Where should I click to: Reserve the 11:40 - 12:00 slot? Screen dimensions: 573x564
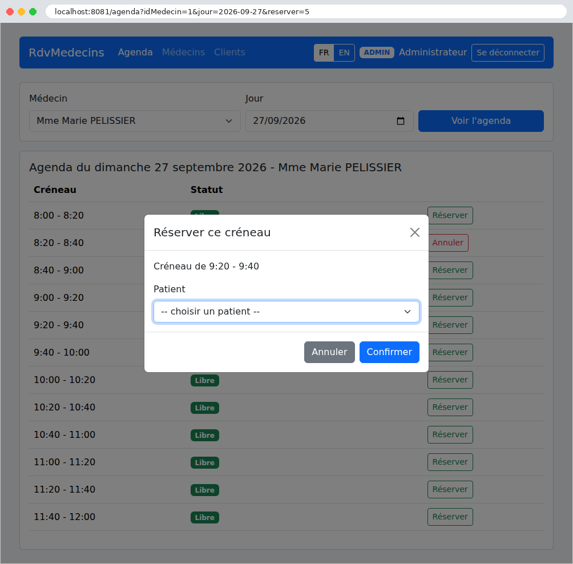point(450,517)
